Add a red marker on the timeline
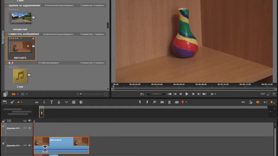The image size is (278, 156). 182,102
